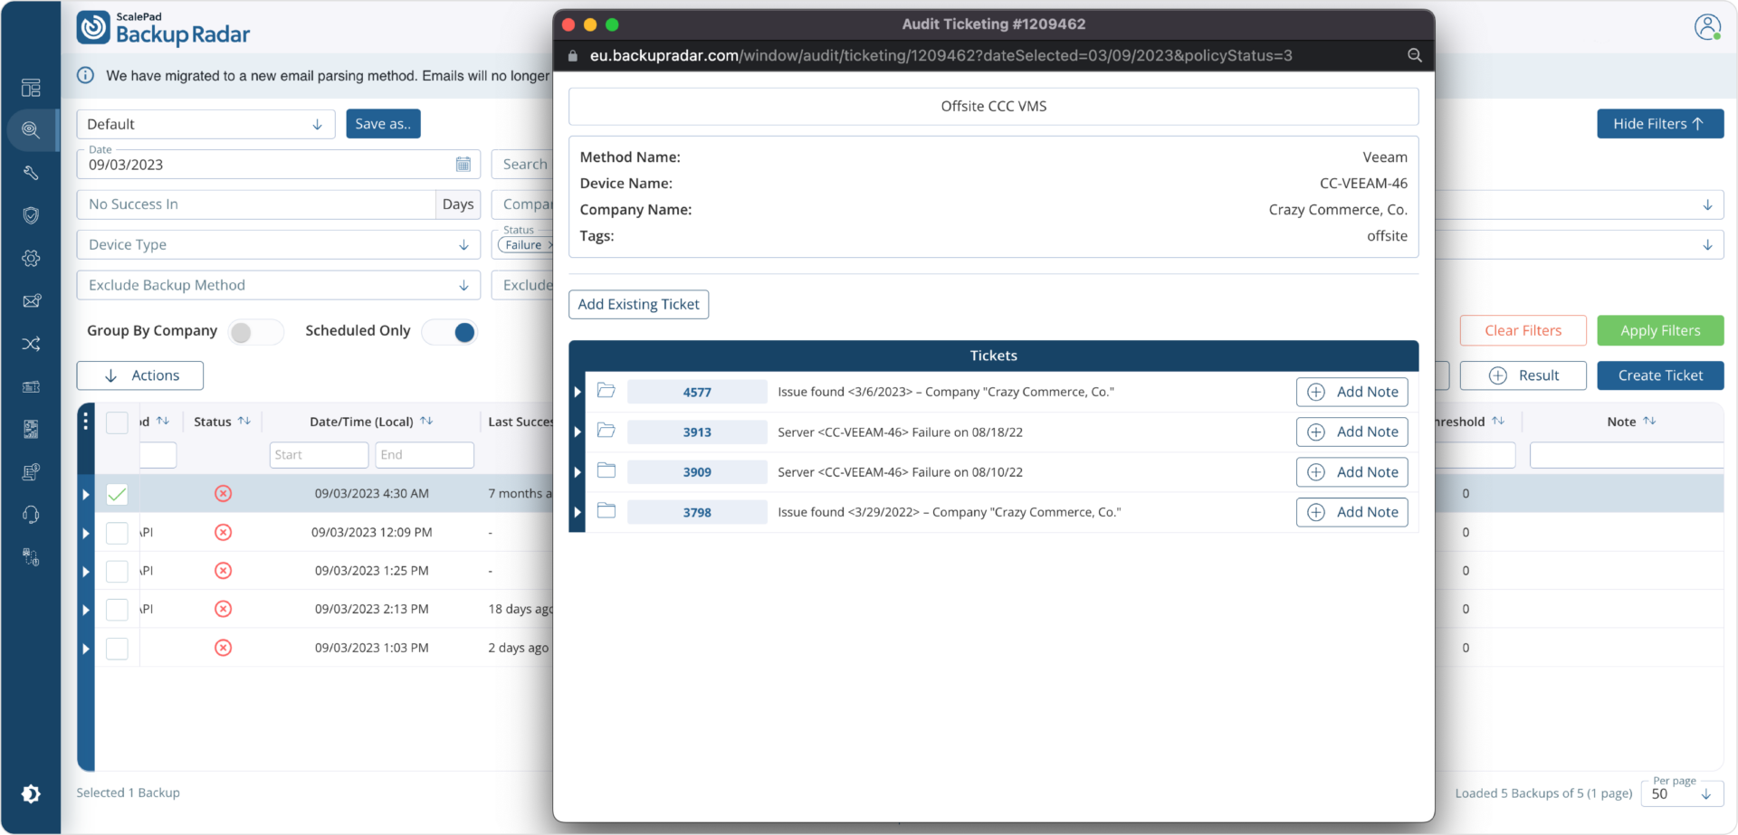The height and width of the screenshot is (835, 1738).
Task: Open the calendar picker in Date field
Action: pos(463,165)
